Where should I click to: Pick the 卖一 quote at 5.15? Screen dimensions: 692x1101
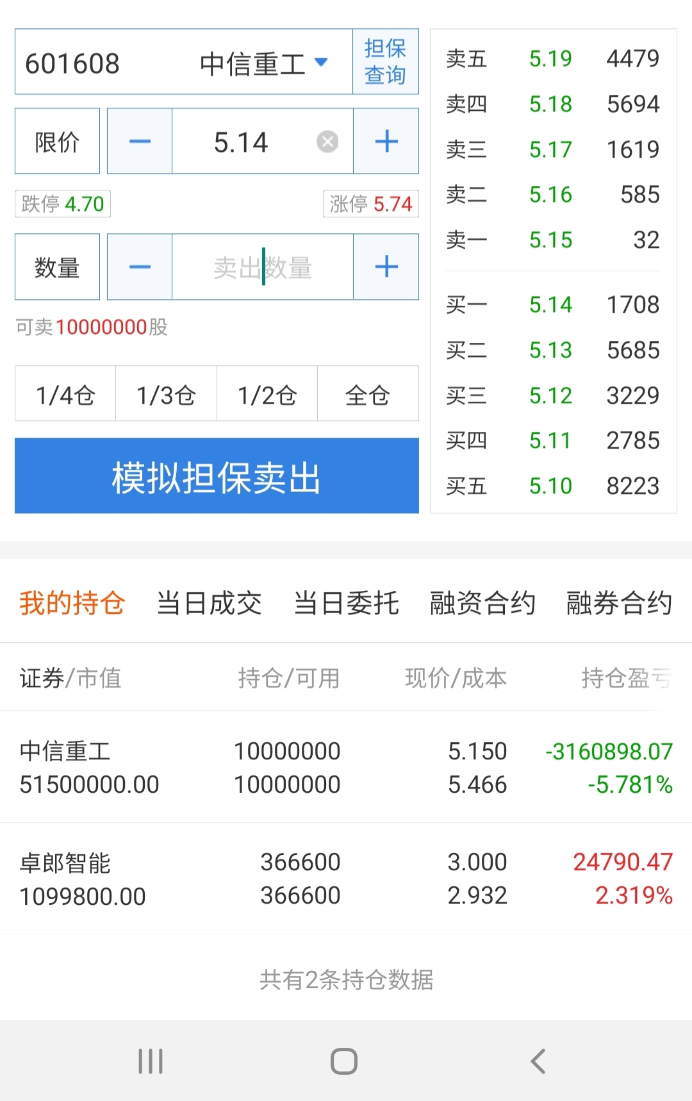553,240
